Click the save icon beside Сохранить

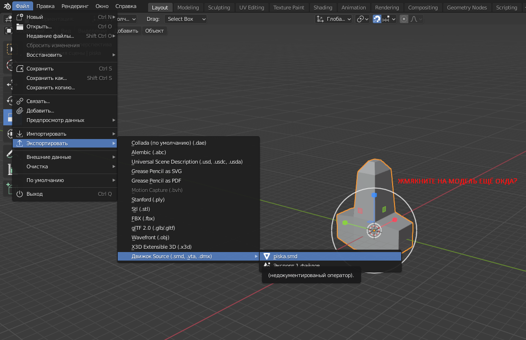[x=20, y=69]
